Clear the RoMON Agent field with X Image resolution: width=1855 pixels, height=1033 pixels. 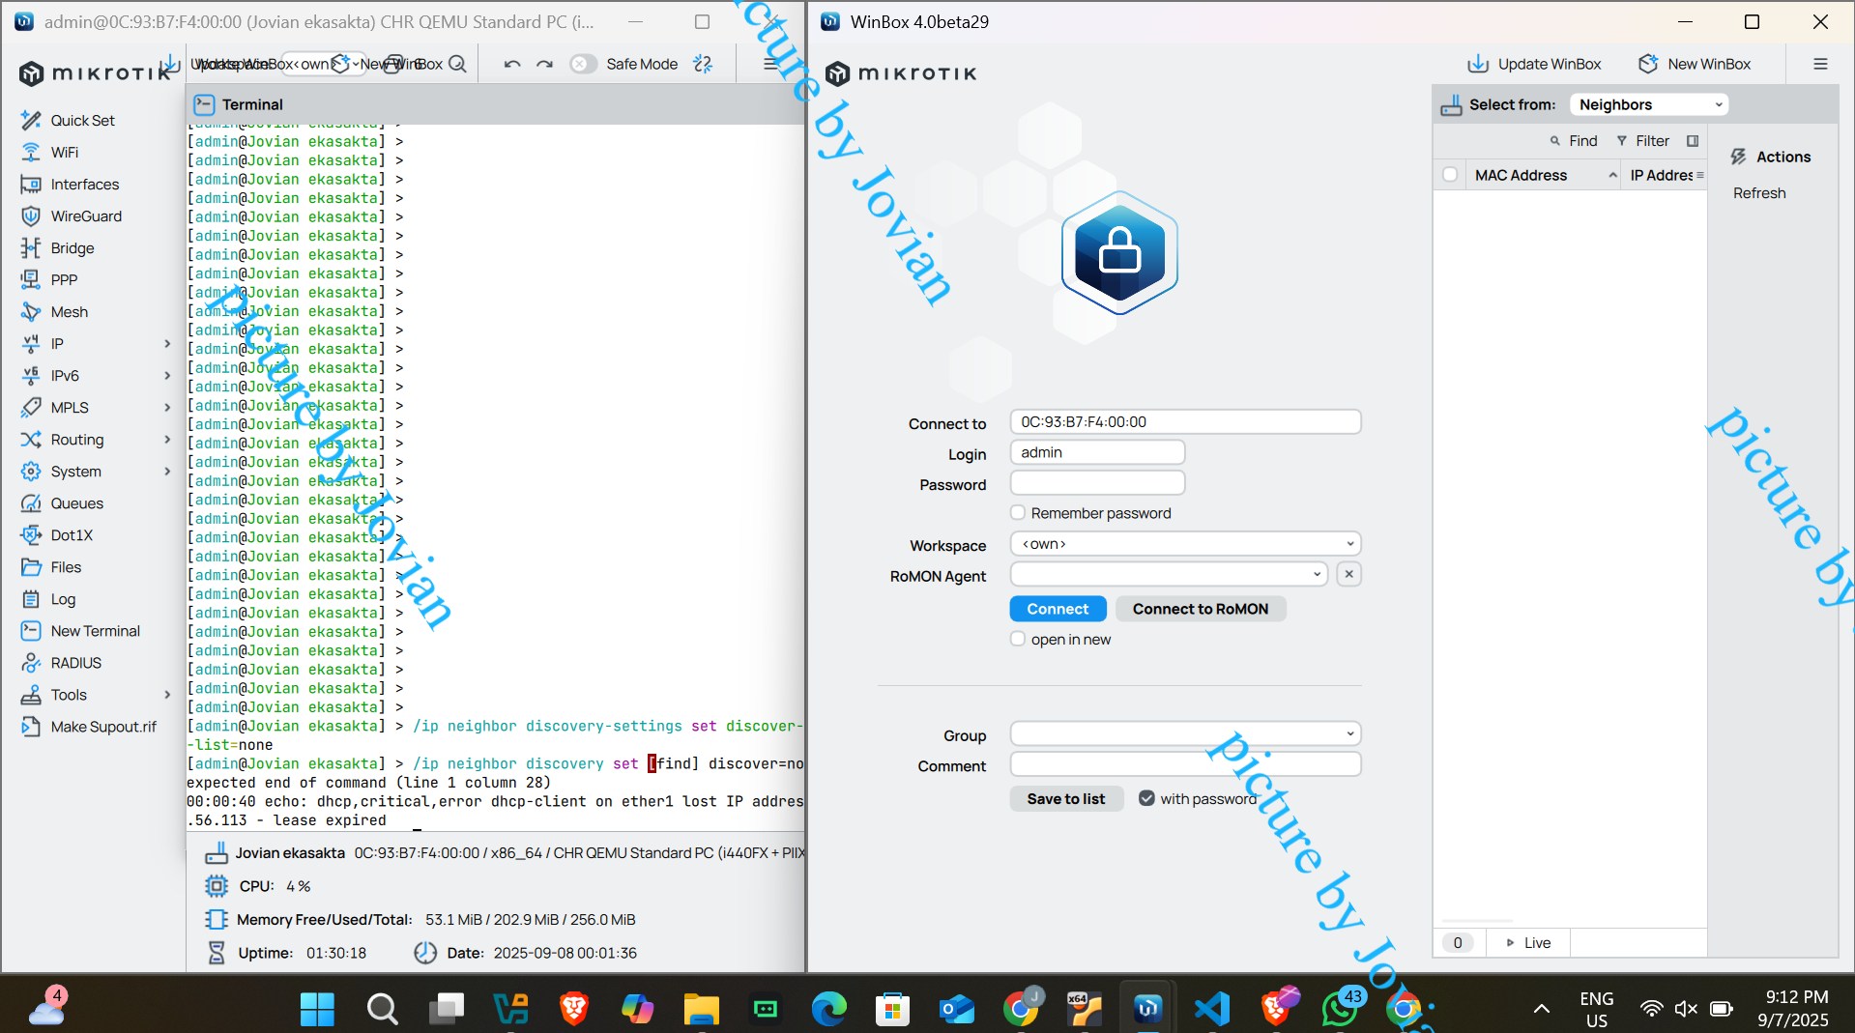tap(1349, 574)
